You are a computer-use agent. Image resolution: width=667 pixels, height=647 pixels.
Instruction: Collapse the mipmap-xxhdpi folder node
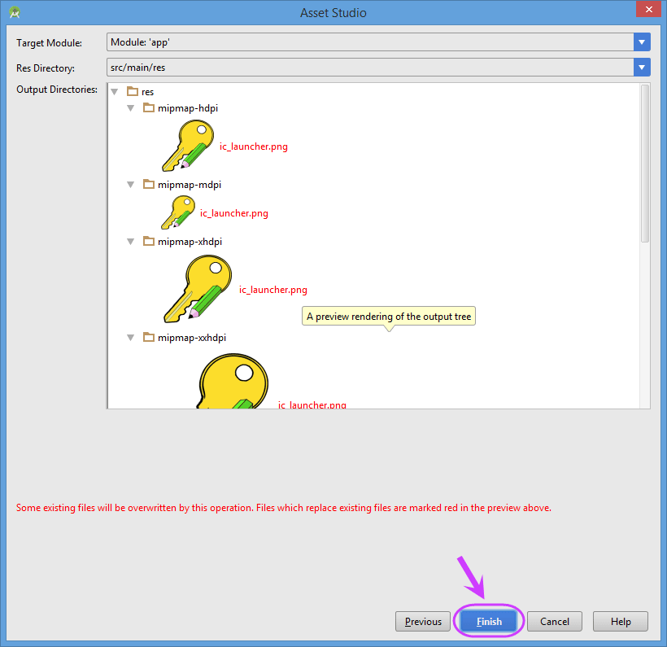pyautogui.click(x=131, y=338)
